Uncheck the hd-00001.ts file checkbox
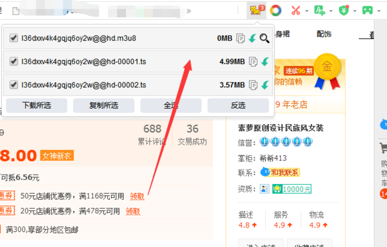 coord(14,62)
